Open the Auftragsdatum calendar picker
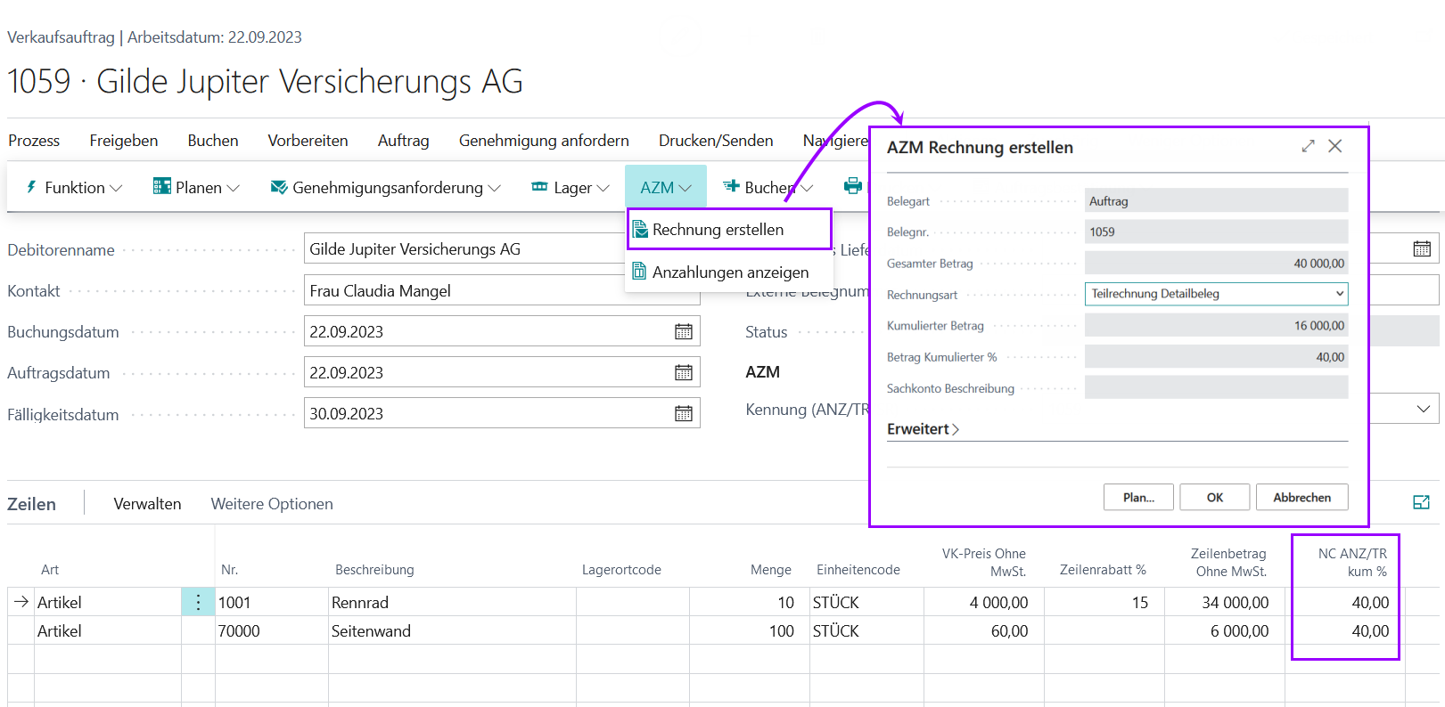Viewport: 1445px width, 707px height. coord(684,372)
